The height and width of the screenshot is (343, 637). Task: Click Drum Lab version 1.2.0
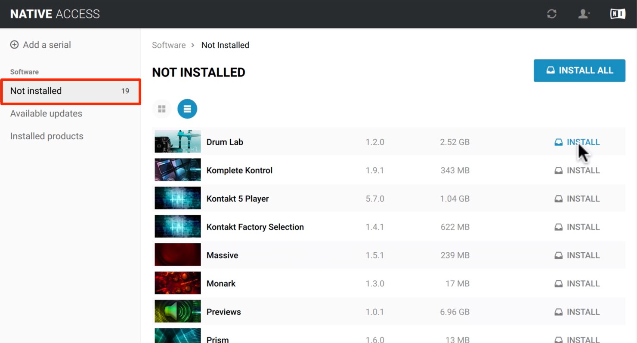pyautogui.click(x=375, y=142)
